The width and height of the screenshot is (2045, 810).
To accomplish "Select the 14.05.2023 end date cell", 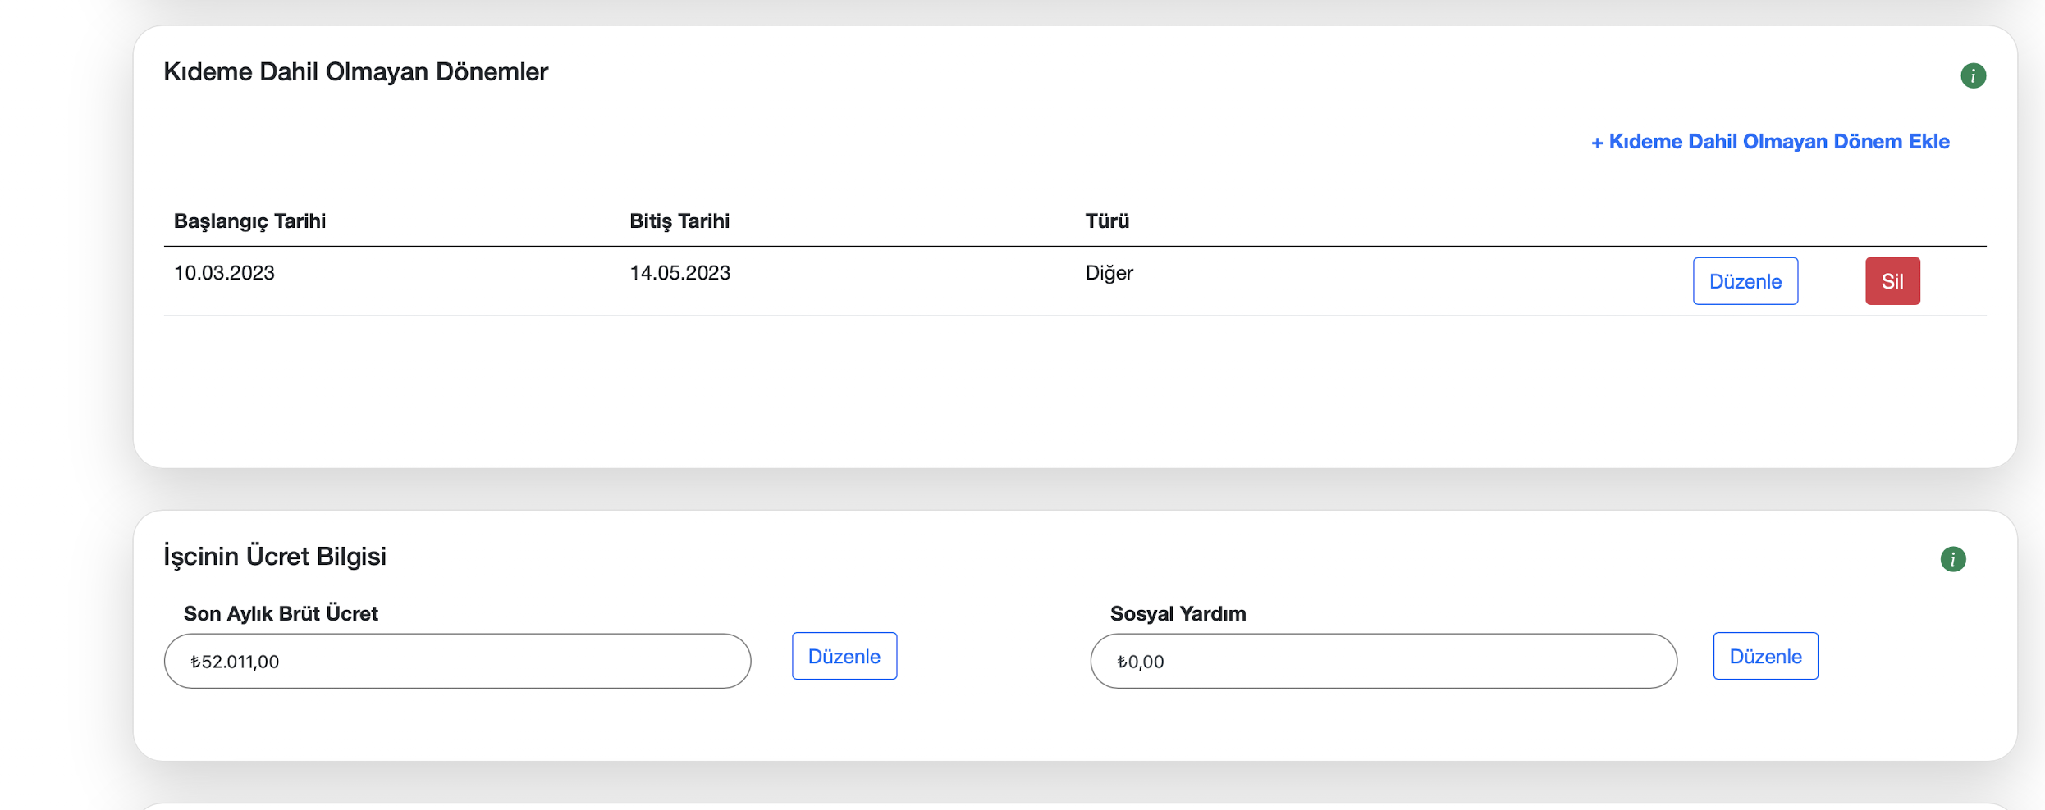I will coord(679,273).
